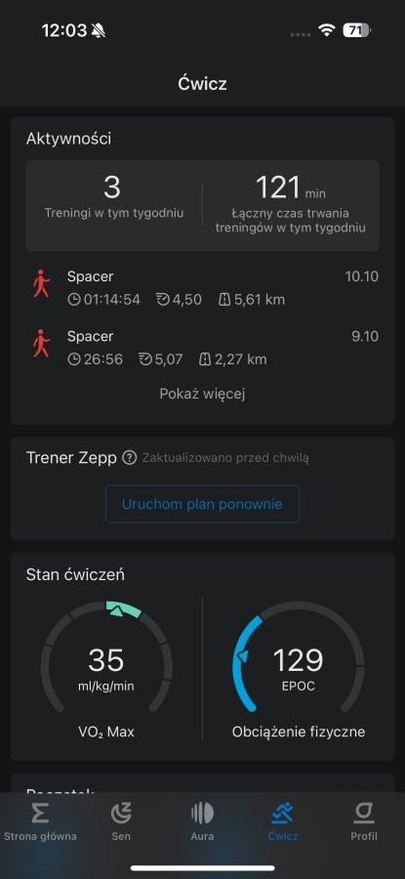The image size is (405, 879).
Task: Tap the 121 min total duration tile
Action: coord(291,205)
